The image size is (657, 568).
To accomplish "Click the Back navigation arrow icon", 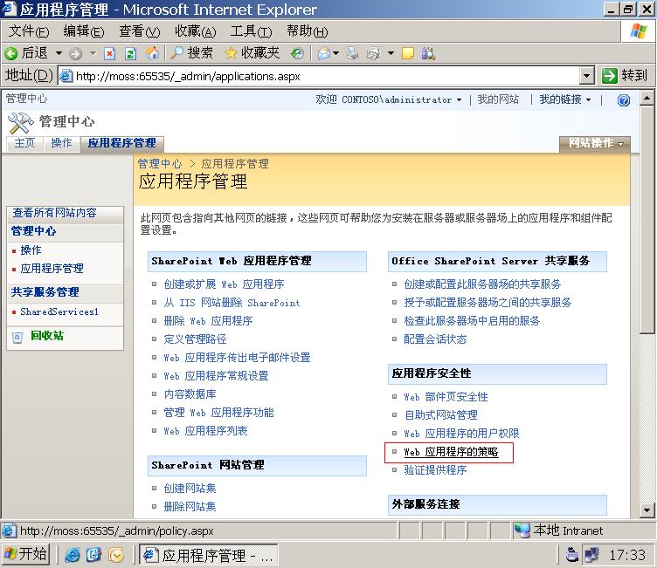I will pos(10,53).
